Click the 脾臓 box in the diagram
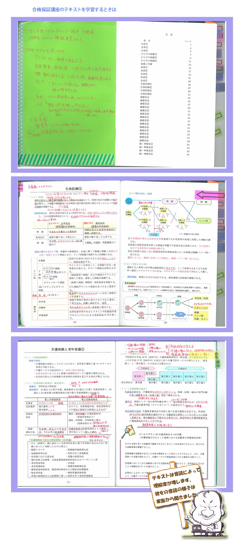Viewport: 245px width, 541px height. (x=204, y=202)
